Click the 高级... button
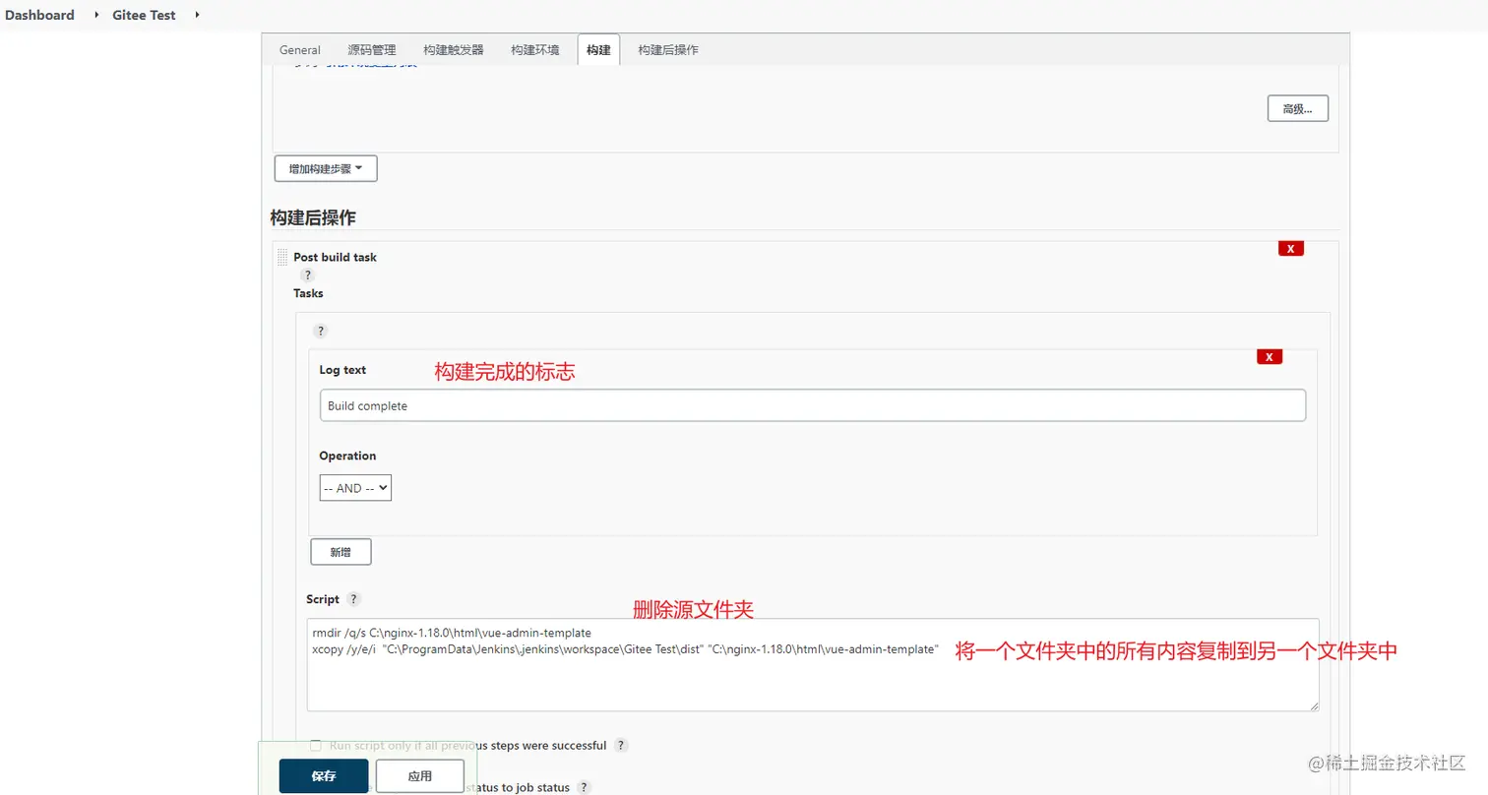Screen dimensions: 1488x795 (1298, 109)
